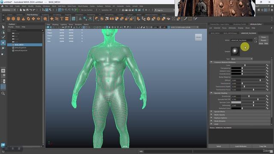This screenshot has height=154, width=274.
Task: Click Incandescence map checker button
Action: click(x=267, y=74)
